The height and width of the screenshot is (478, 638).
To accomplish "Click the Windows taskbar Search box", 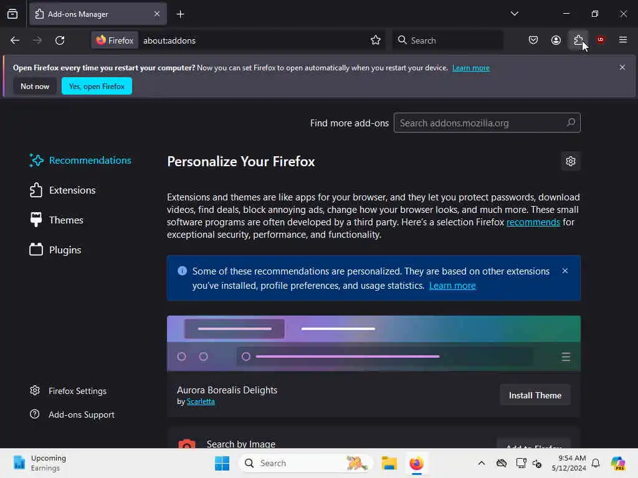I will 306,463.
